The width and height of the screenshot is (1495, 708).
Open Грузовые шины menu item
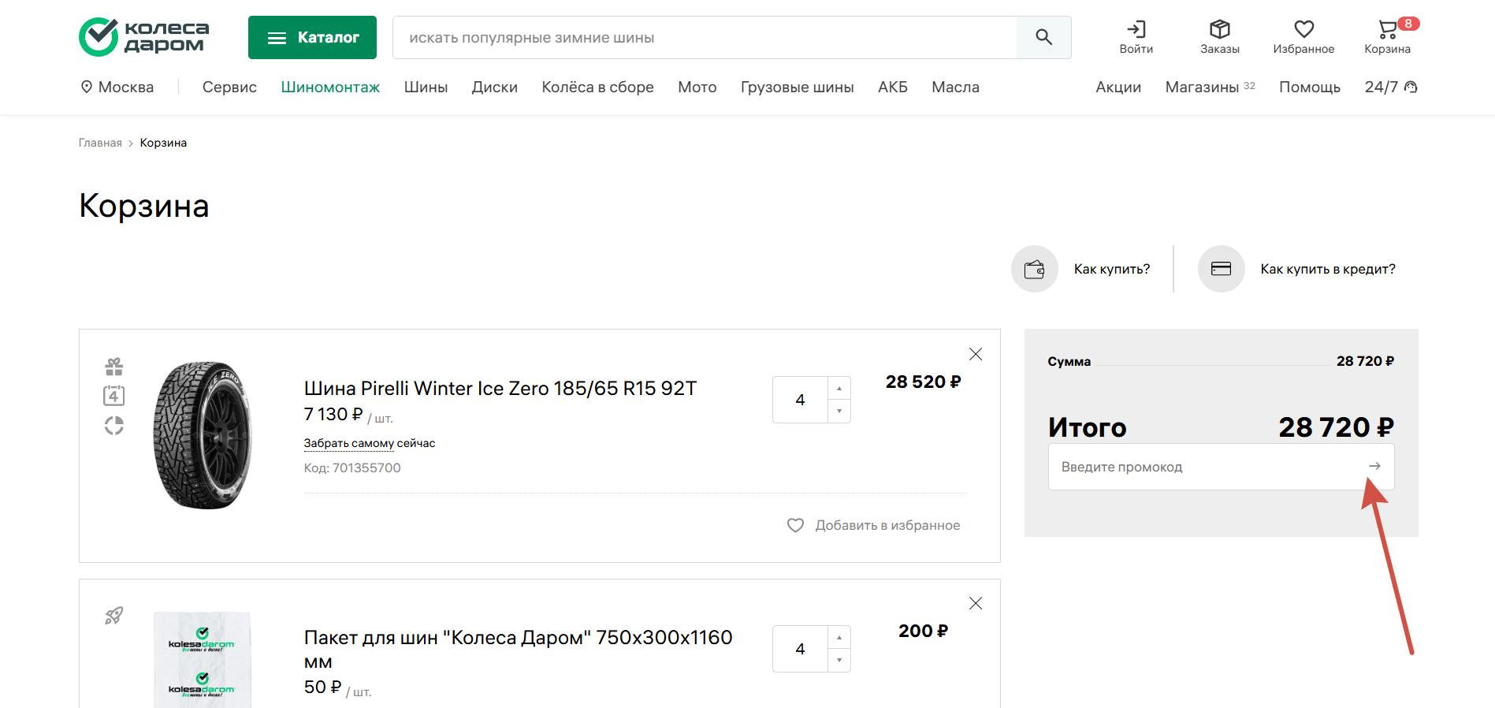798,87
